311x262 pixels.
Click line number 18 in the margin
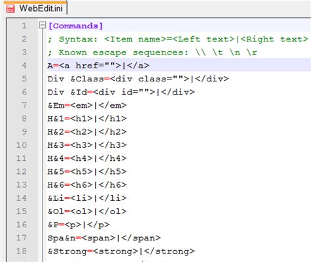22,251
